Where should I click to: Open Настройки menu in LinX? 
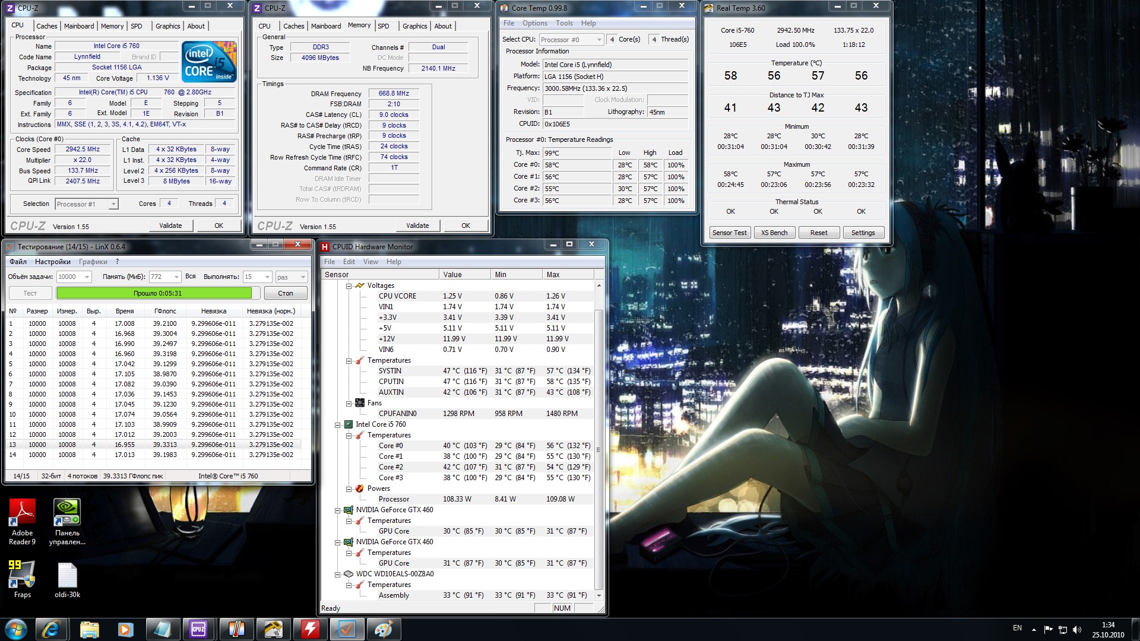click(52, 262)
